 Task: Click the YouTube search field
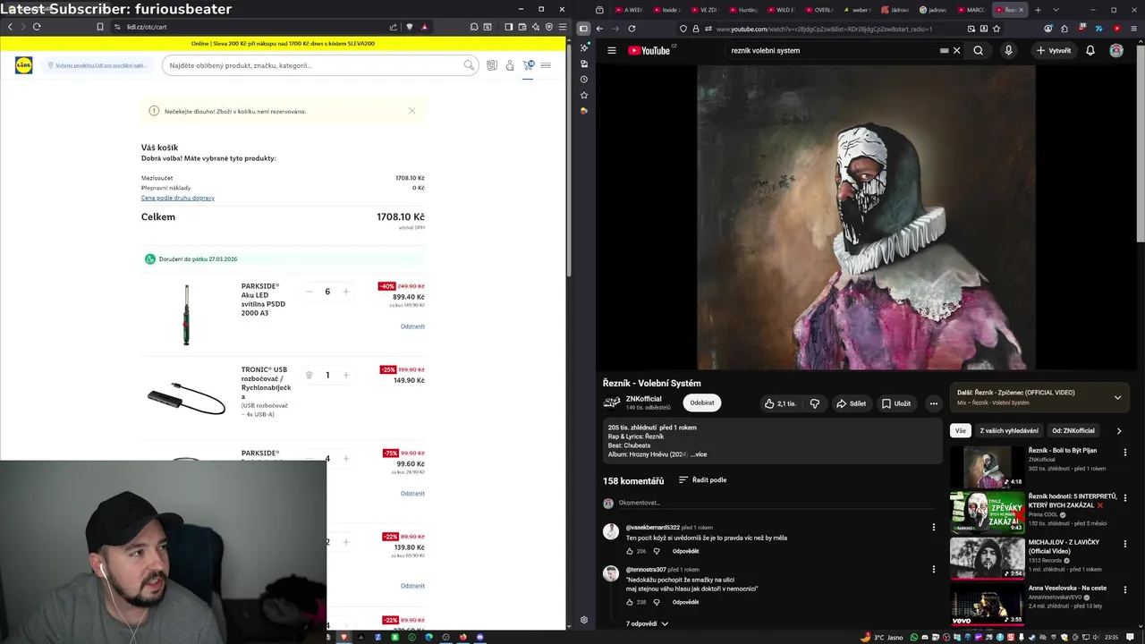click(832, 50)
